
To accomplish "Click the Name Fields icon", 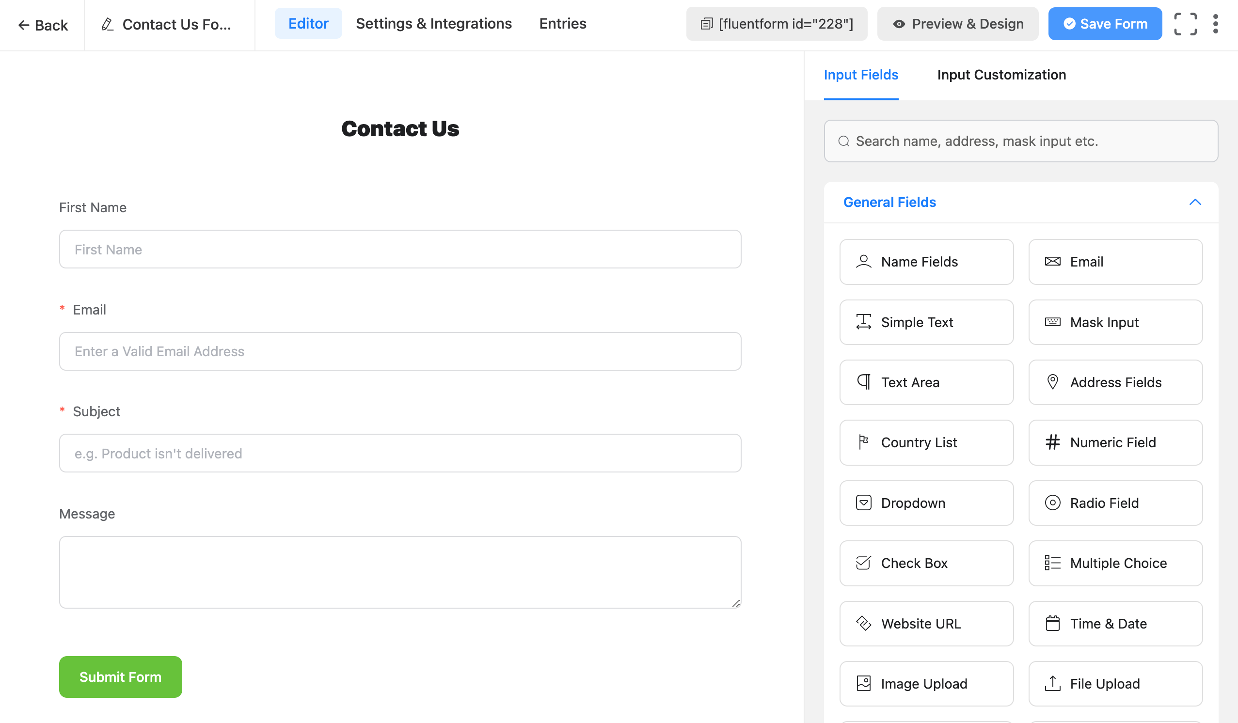I will pyautogui.click(x=863, y=262).
